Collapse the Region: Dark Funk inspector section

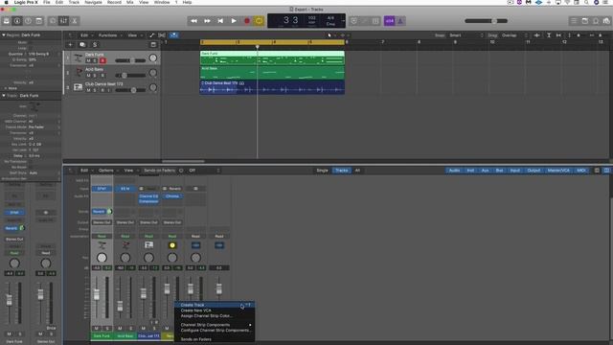4,35
